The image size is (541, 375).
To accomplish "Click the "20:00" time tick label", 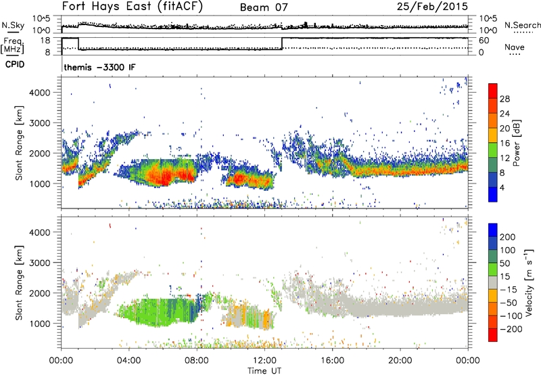I will coord(400,361).
